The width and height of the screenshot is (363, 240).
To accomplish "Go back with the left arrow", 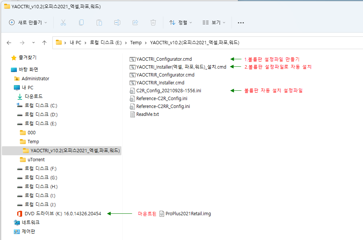I will (x=9, y=43).
